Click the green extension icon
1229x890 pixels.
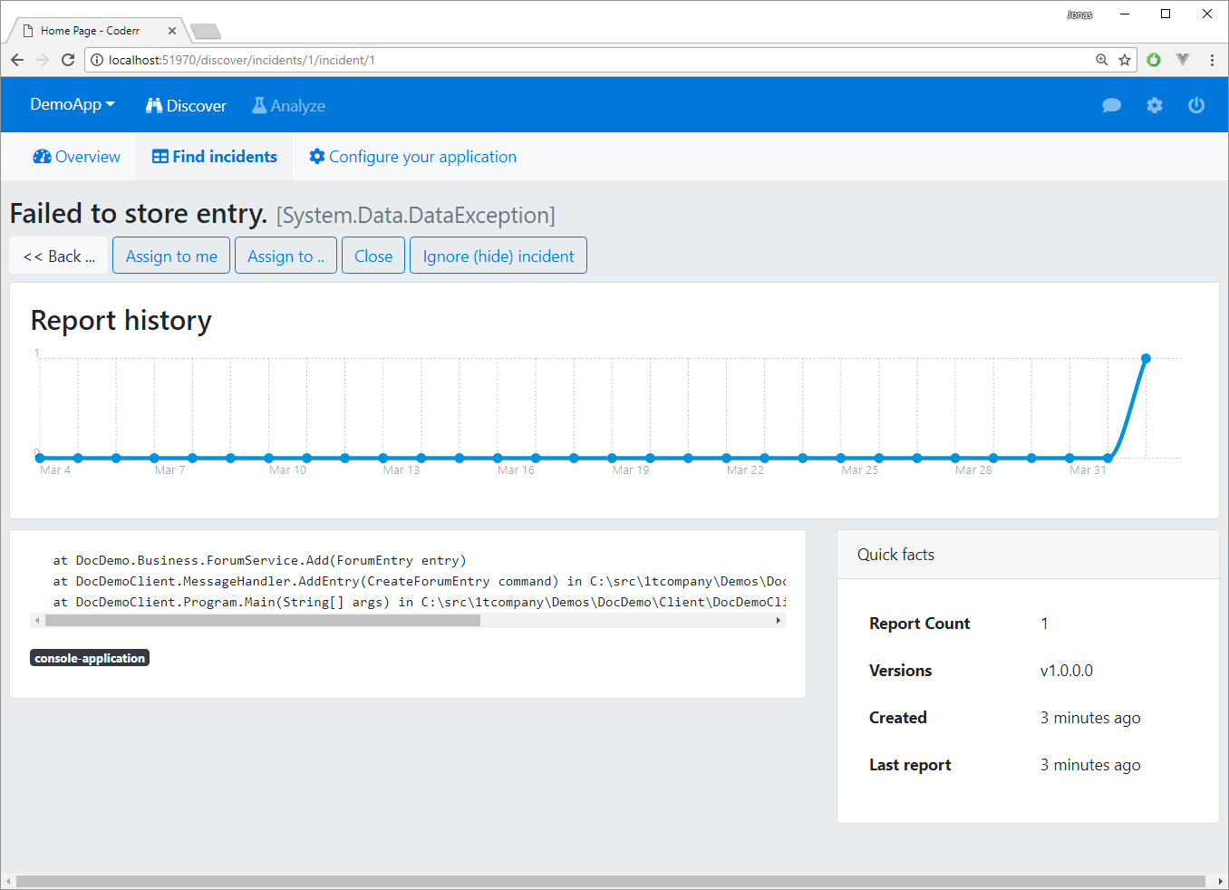(1154, 60)
